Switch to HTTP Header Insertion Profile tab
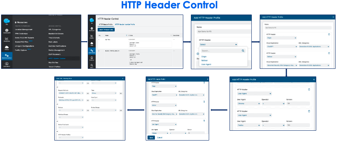Screen dimensions: 337x142 coord(125,24)
